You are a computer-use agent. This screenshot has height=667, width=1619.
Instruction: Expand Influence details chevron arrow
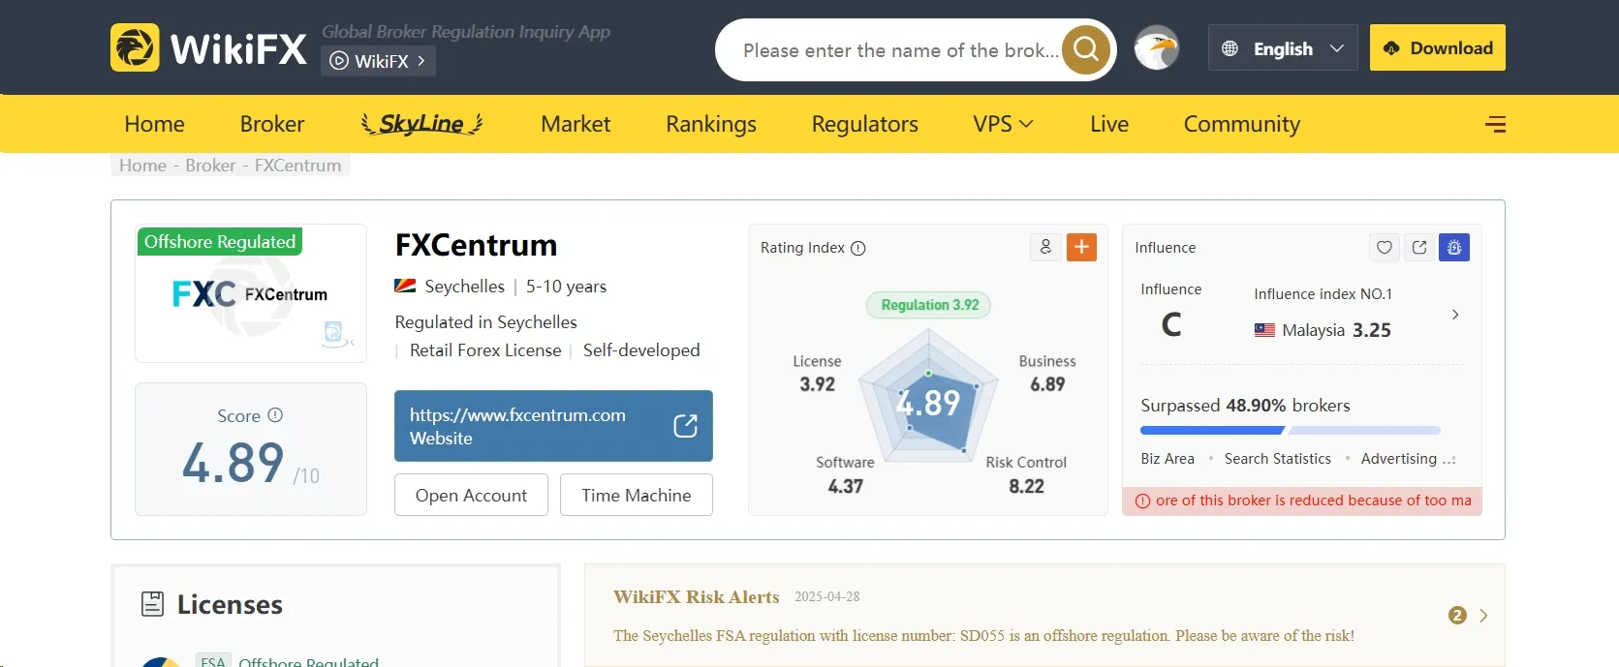pos(1455,315)
